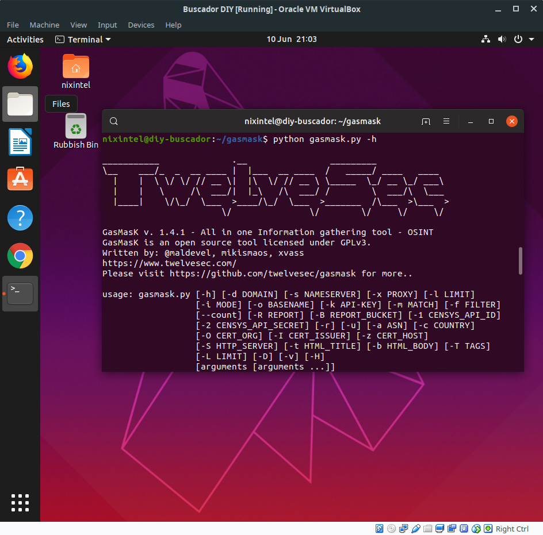The height and width of the screenshot is (535, 543).
Task: Click the terminal search magnifier icon
Action: (x=113, y=121)
